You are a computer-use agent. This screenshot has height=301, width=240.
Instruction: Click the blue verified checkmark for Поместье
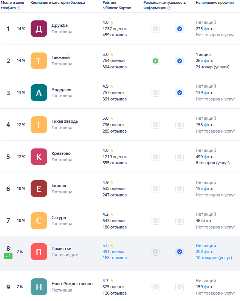click(x=180, y=252)
